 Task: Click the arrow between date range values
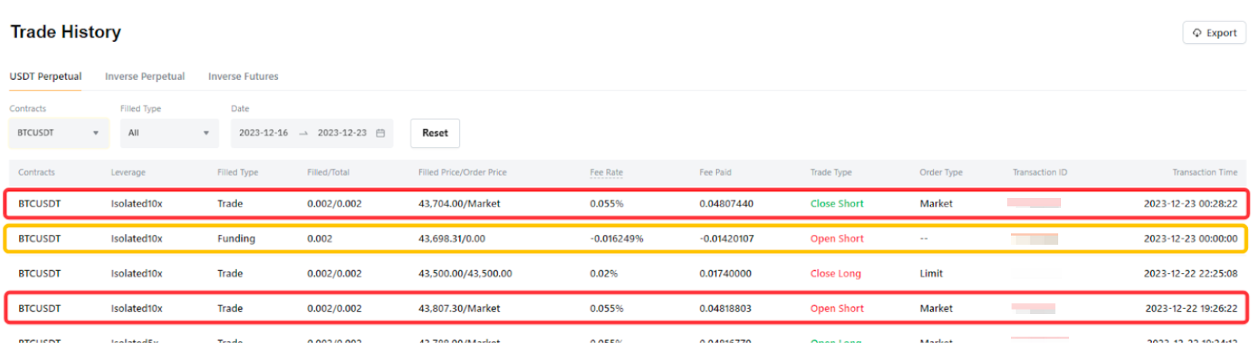[303, 133]
